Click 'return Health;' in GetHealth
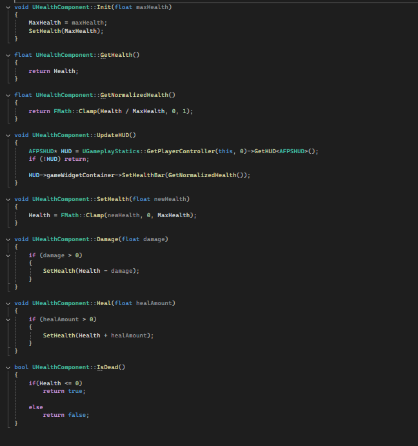Screen dimensions: 418x446 click(53, 71)
